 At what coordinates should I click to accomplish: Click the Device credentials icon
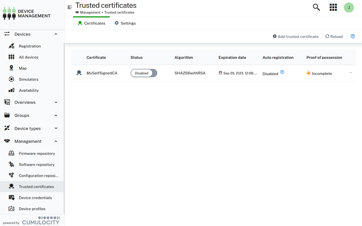(11, 198)
